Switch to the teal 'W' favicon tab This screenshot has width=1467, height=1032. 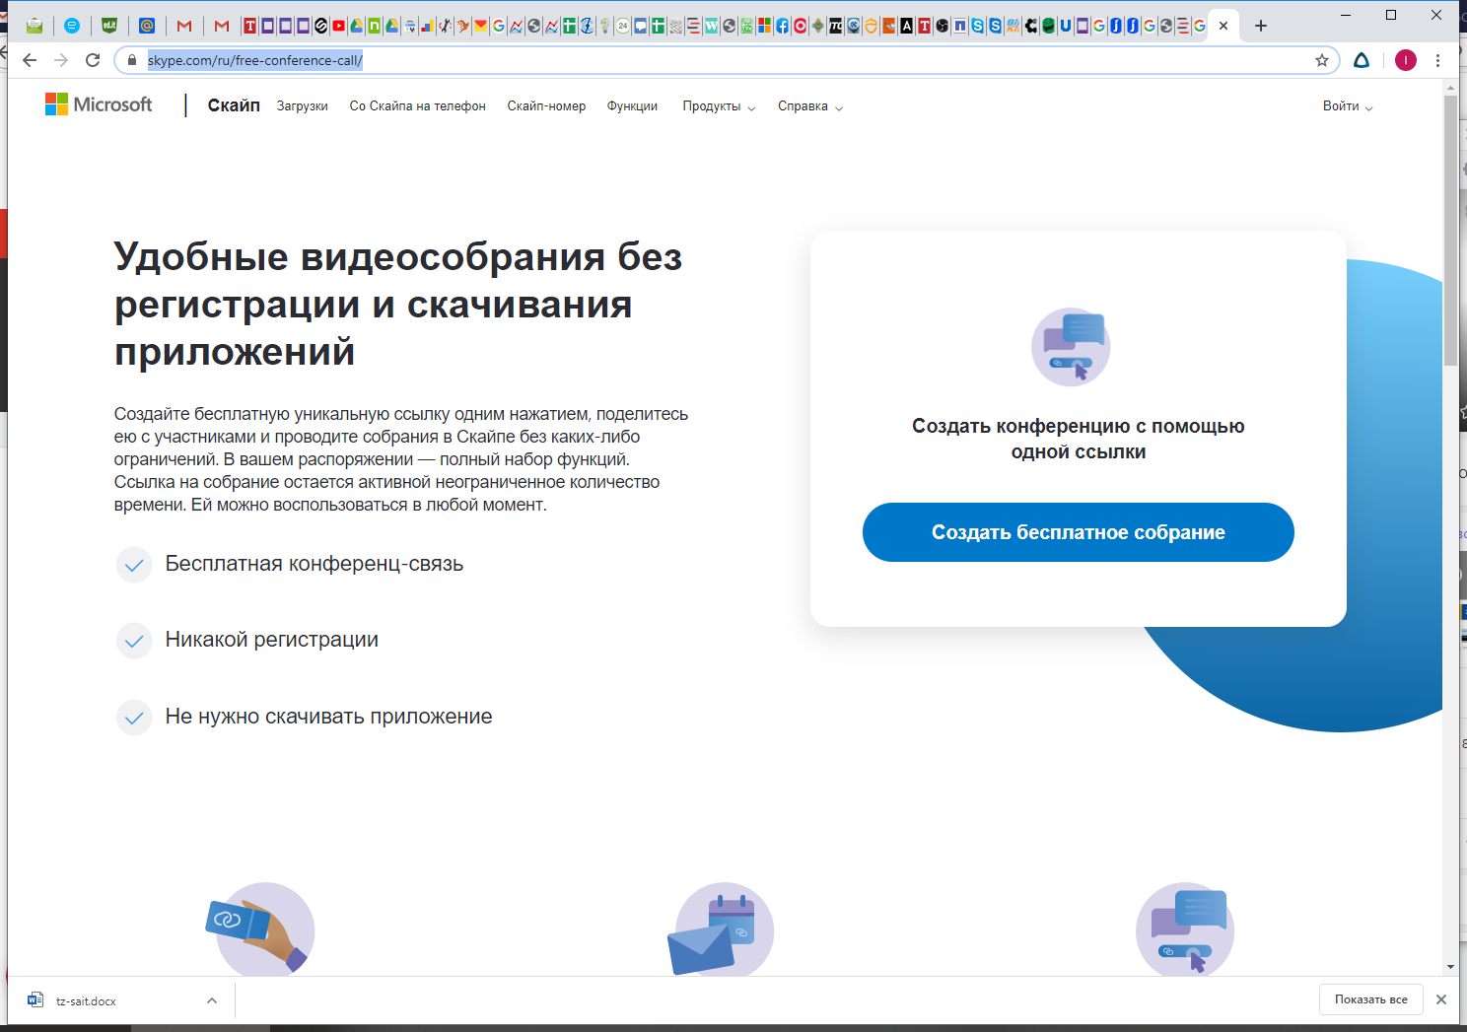[x=711, y=26]
